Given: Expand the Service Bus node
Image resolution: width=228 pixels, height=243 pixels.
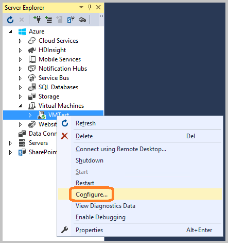Looking at the screenshot, I should 20,78.
